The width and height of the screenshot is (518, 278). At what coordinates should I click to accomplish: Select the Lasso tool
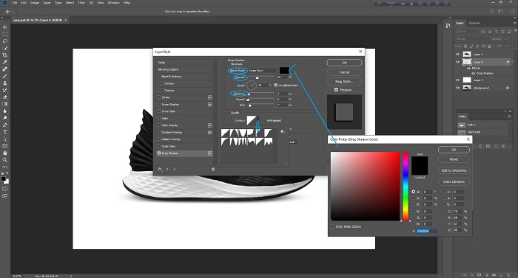pos(5,41)
